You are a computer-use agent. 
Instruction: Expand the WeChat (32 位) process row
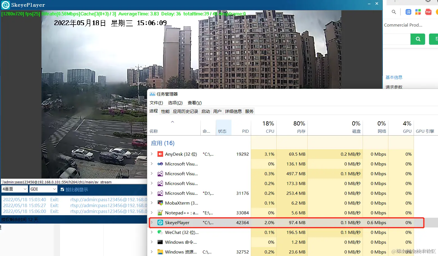152,232
